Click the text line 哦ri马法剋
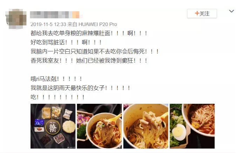This screenshot has height=153, width=239. [x=56, y=79]
